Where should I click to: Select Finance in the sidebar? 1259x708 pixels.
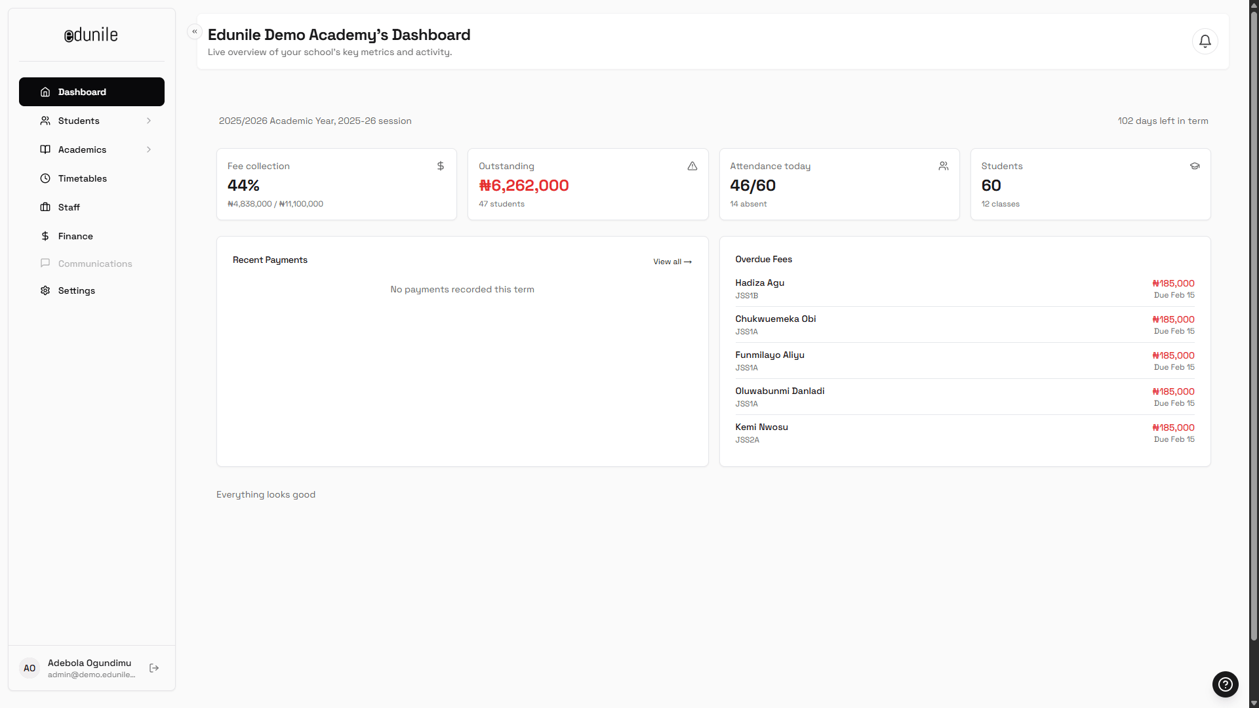[x=75, y=235]
